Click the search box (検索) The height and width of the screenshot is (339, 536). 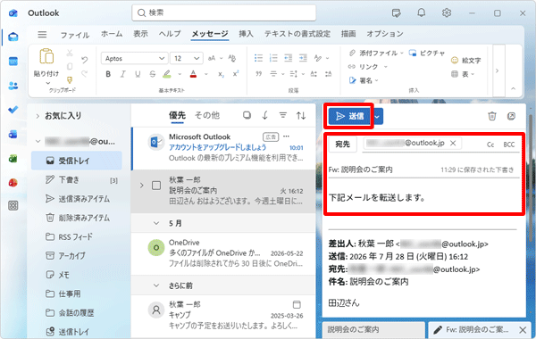pyautogui.click(x=224, y=13)
